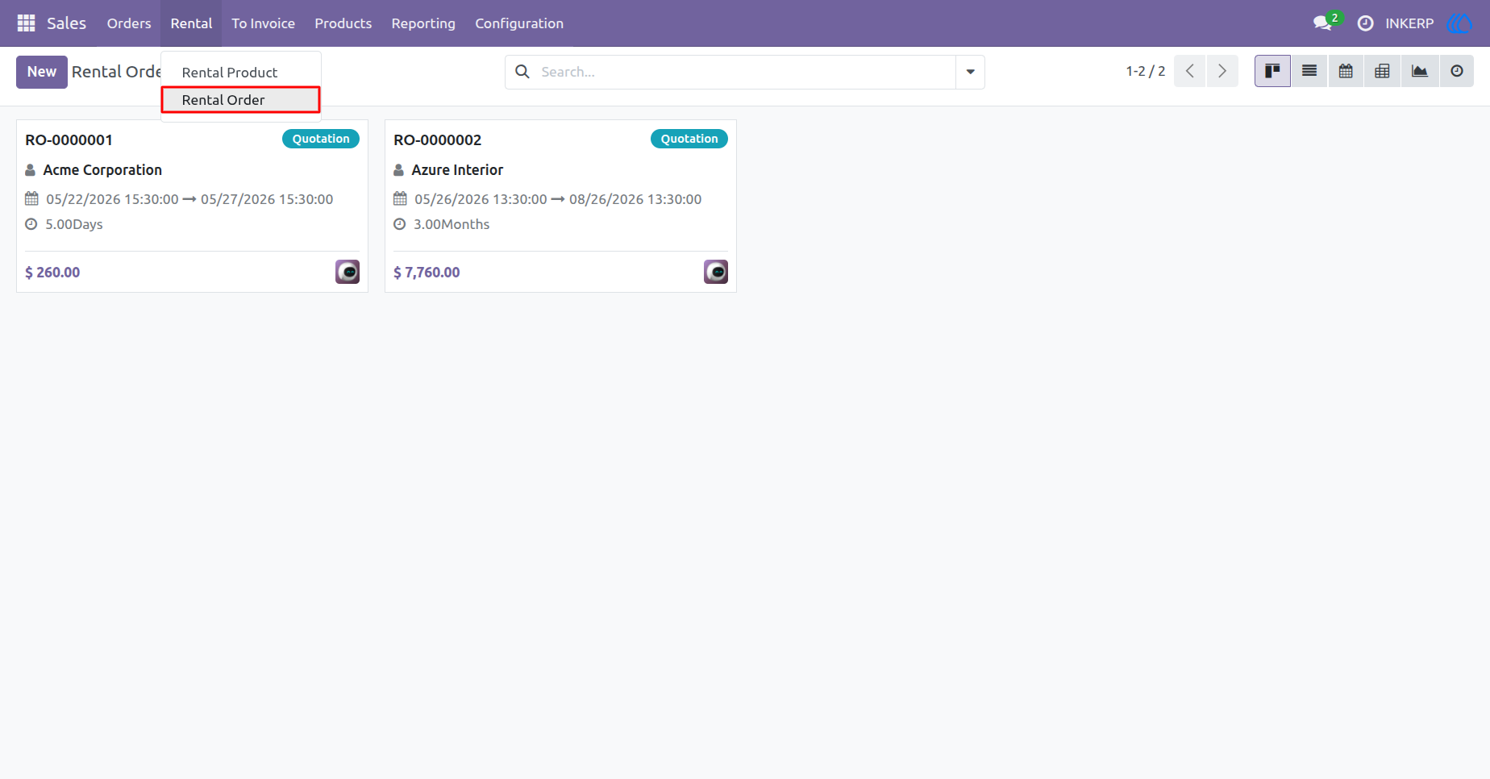The image size is (1490, 779).
Task: Switch to Activity view
Action: (x=1457, y=72)
